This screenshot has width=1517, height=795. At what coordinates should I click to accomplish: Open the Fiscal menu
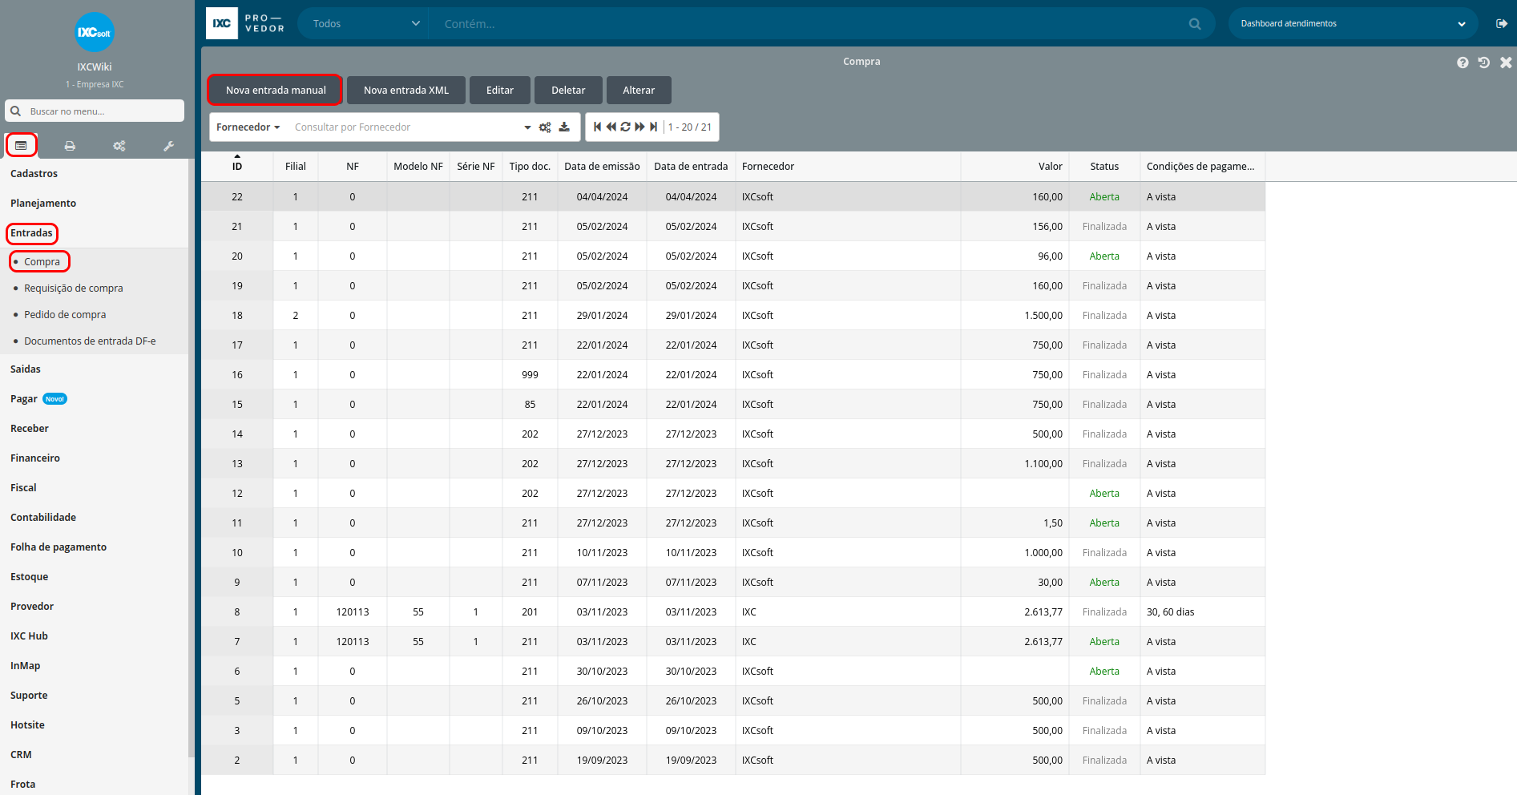[x=23, y=488]
